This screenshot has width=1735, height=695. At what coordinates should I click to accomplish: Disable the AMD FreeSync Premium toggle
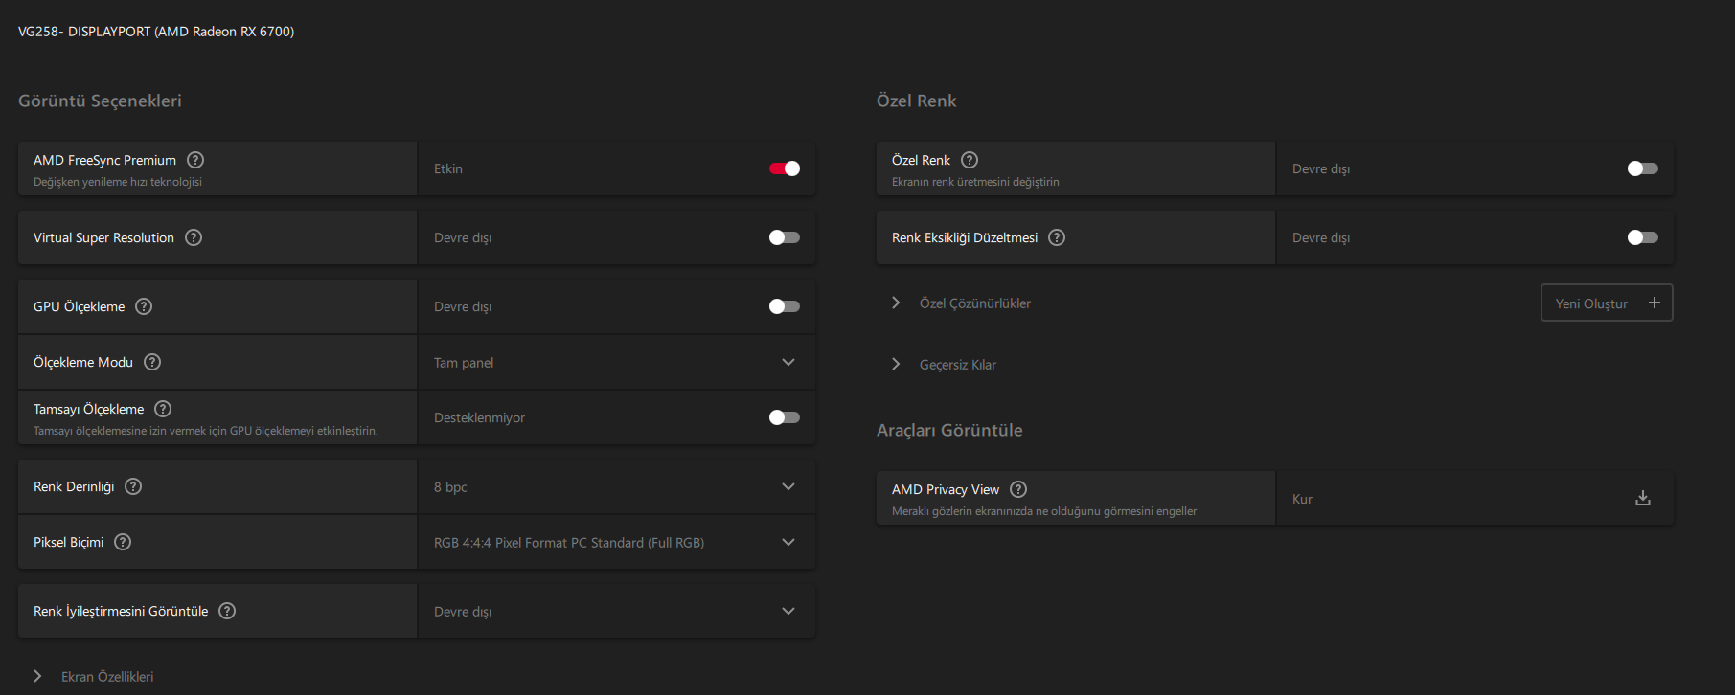(784, 168)
